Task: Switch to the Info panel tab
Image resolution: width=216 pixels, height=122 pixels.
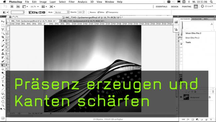Action: tap(206, 19)
